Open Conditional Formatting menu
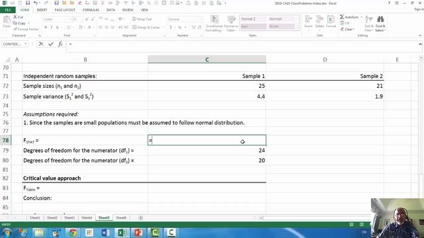Viewport: 424px width, 238px height. click(214, 24)
